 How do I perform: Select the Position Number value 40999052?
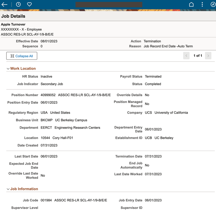point(48,95)
